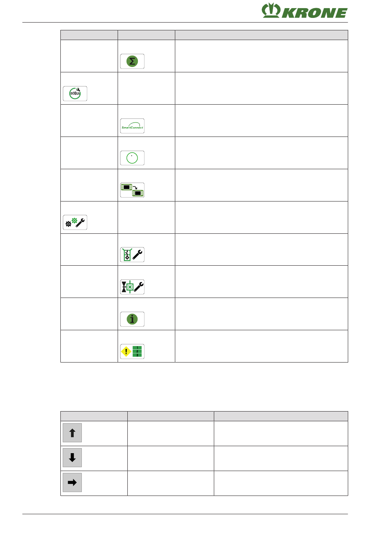Image resolution: width=370 pixels, height=536 pixels.
Task: Click the wide description cell beside Sigma icon
Action: [x=261, y=56]
